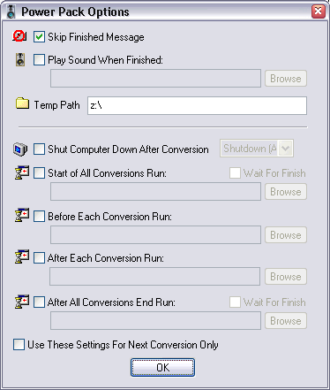This screenshot has width=330, height=390.
Task: Click the no-message icon beside Skip Finished Message
Action: (x=19, y=36)
